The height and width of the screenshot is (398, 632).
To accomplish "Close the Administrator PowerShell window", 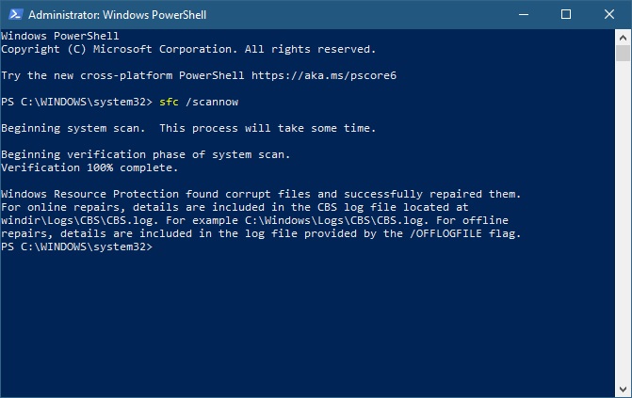I will 609,14.
